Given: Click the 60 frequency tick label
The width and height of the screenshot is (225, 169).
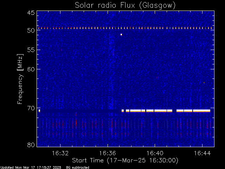Looking at the screenshot, I should coord(31,69).
